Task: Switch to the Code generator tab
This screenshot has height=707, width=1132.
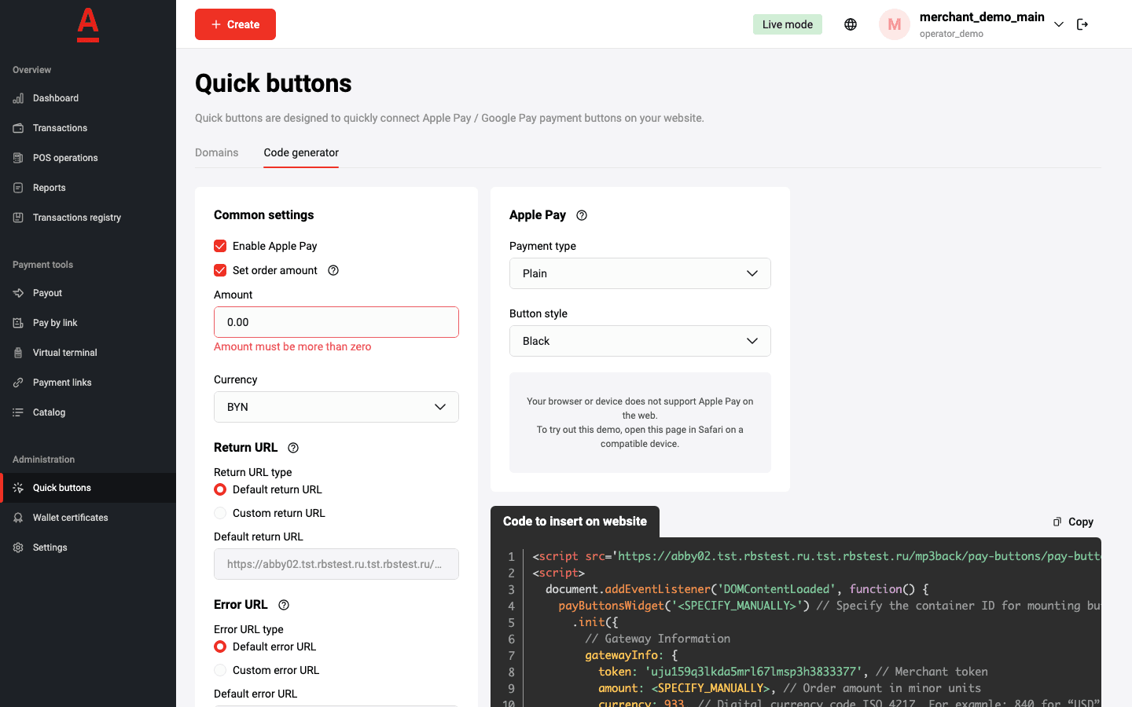Action: tap(301, 152)
